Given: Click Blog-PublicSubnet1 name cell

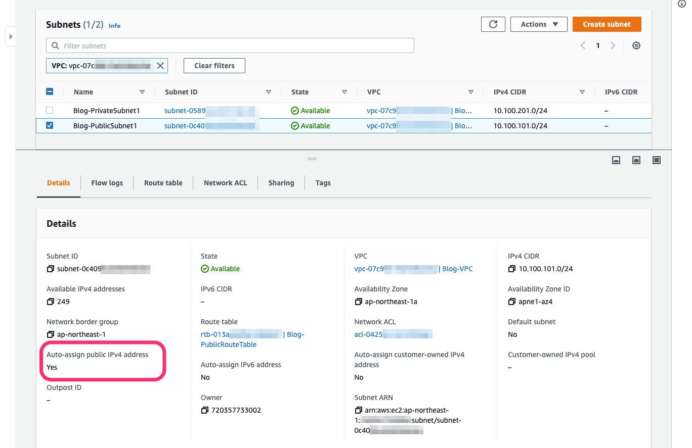Looking at the screenshot, I should pos(105,126).
